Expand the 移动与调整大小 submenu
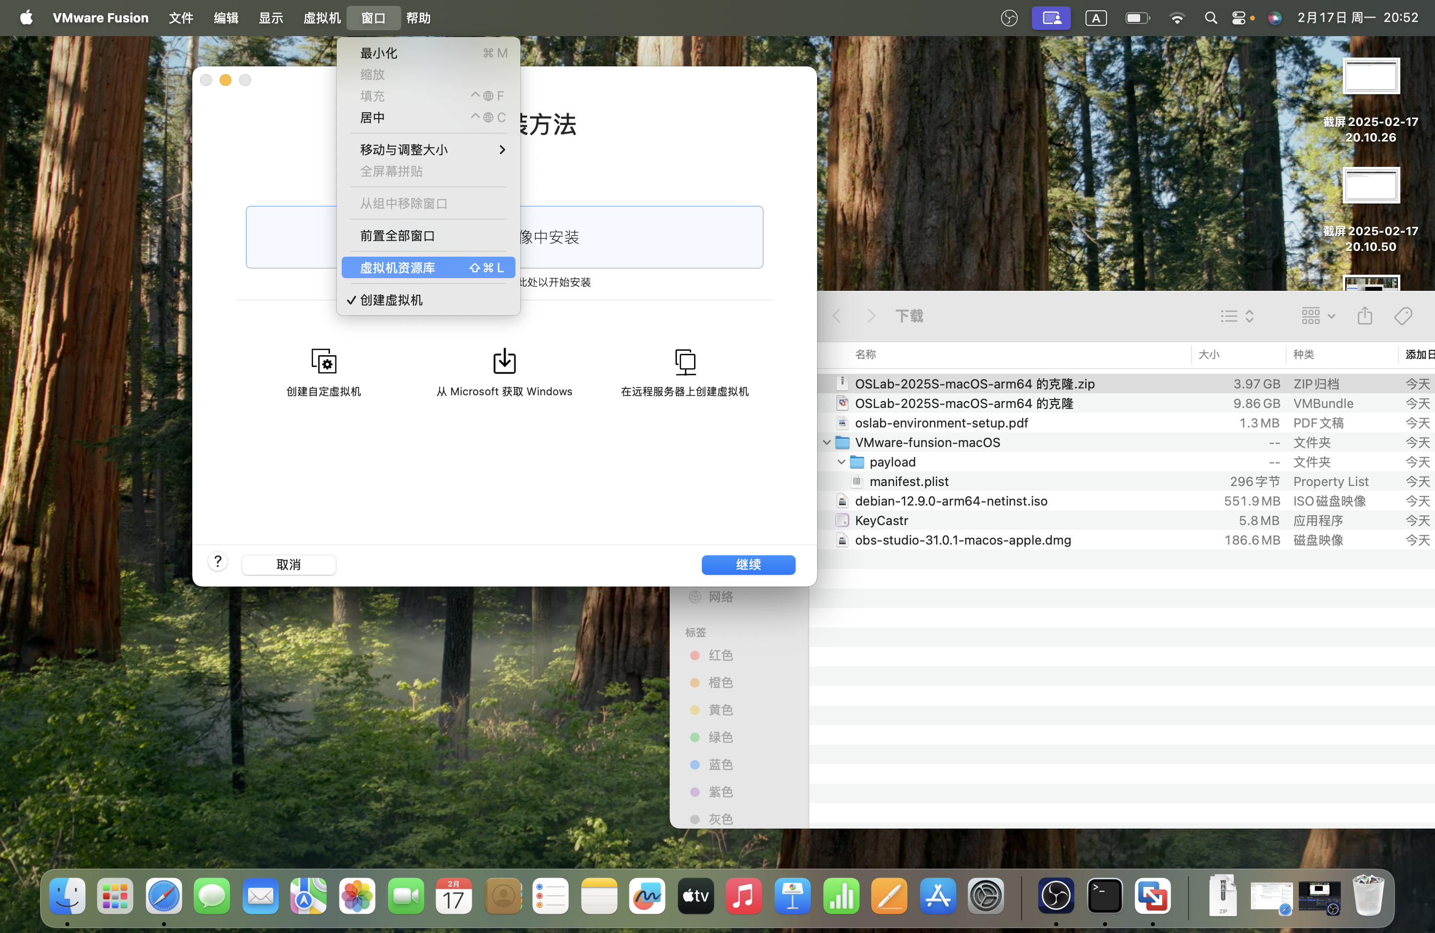Viewport: 1435px width, 933px height. point(428,149)
